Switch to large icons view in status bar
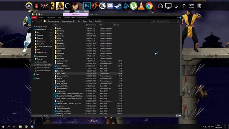This screenshot has width=229, height=129. coord(180,116)
